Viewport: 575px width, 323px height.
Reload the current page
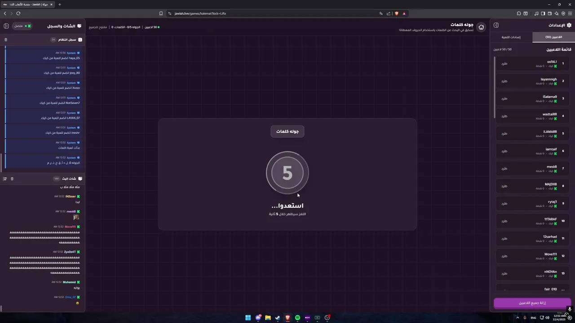tap(18, 13)
